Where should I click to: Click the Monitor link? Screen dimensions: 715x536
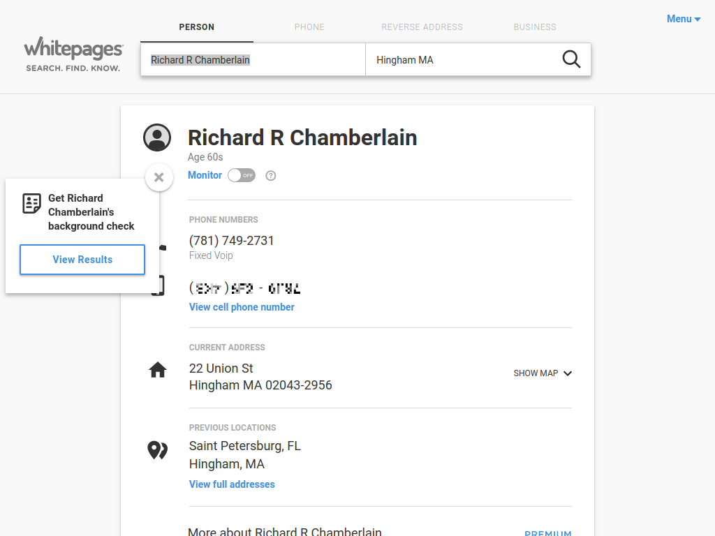pos(205,175)
